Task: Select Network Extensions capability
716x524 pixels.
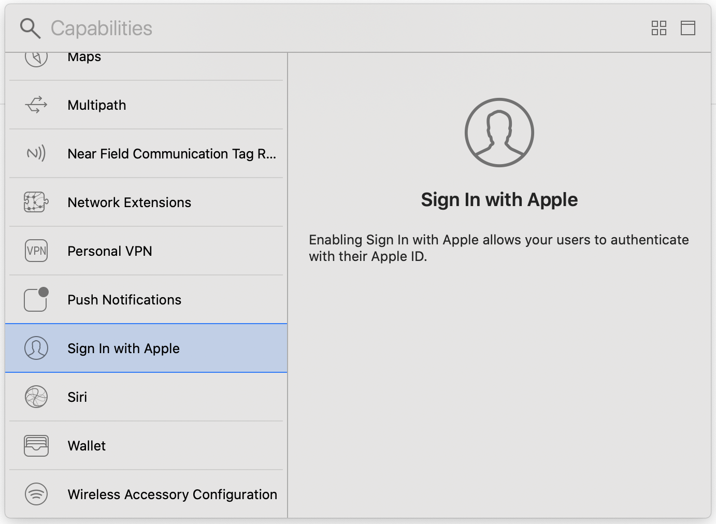Action: [146, 202]
